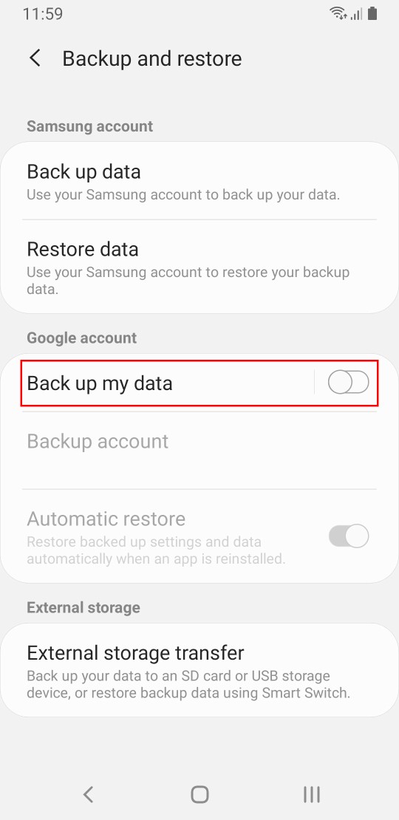
Task: Open External storage transfer
Action: [199, 671]
